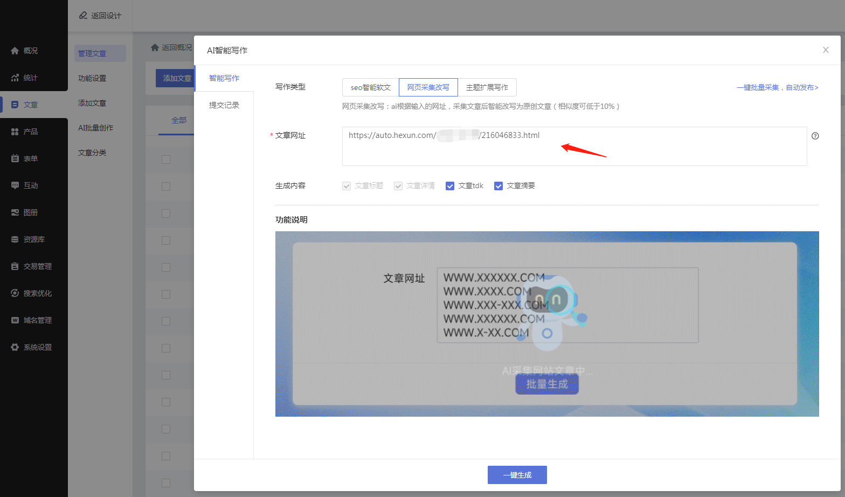Select the 产品 products grid icon
Screen dimensions: 845x497
point(15,132)
